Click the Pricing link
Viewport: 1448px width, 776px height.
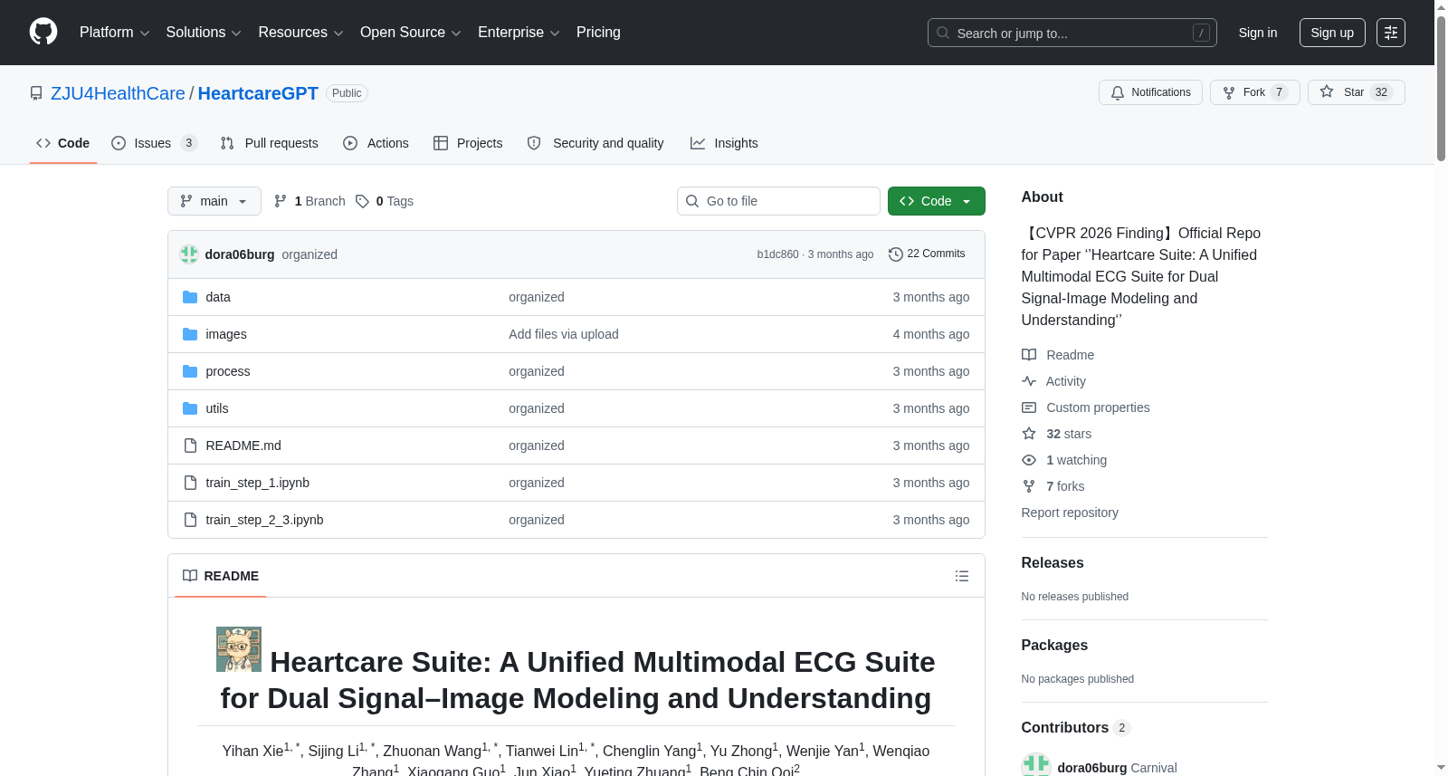tap(598, 33)
